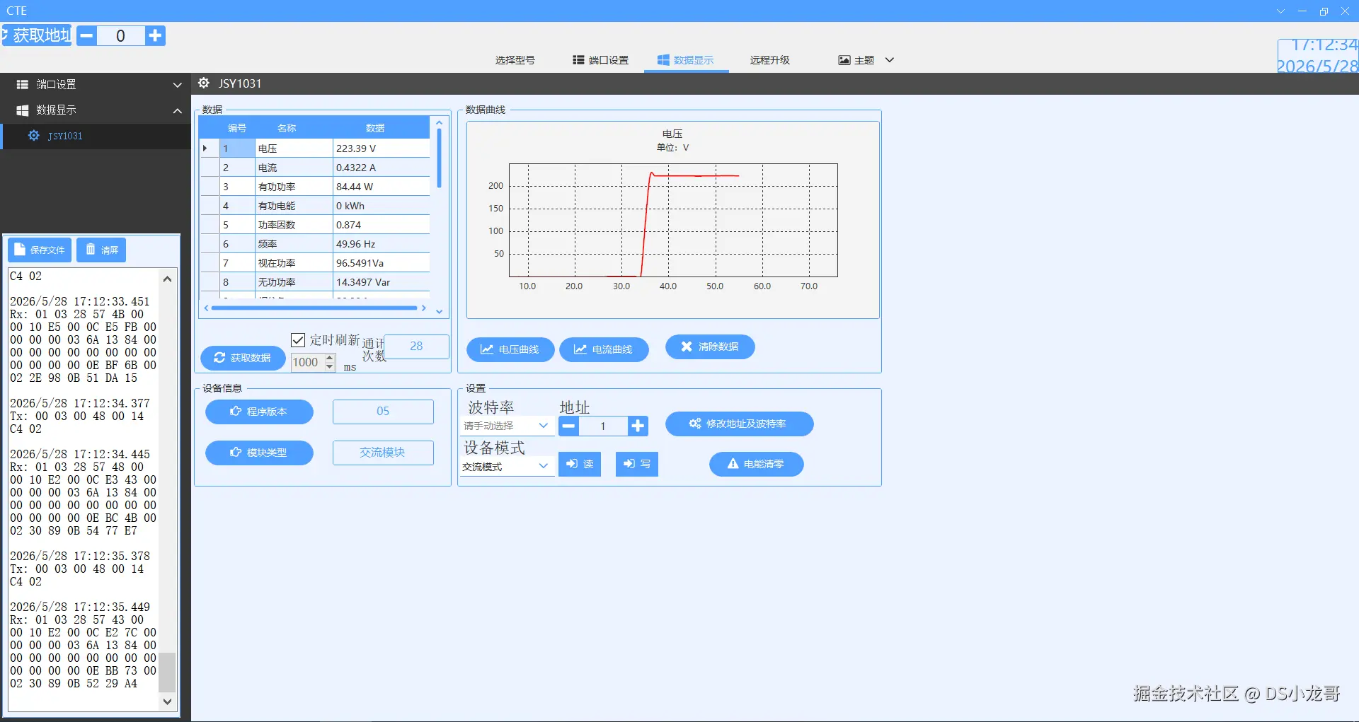Switch to the 远程升级 tab

coord(769,60)
